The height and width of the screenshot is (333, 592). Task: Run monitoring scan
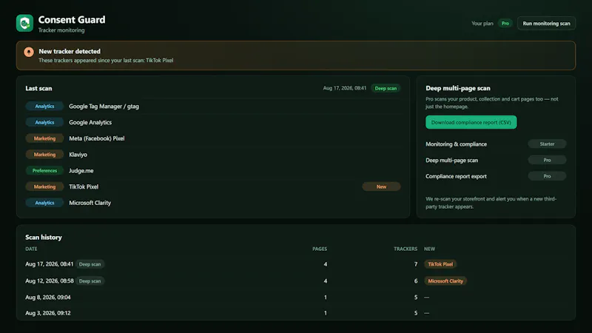coord(546,24)
